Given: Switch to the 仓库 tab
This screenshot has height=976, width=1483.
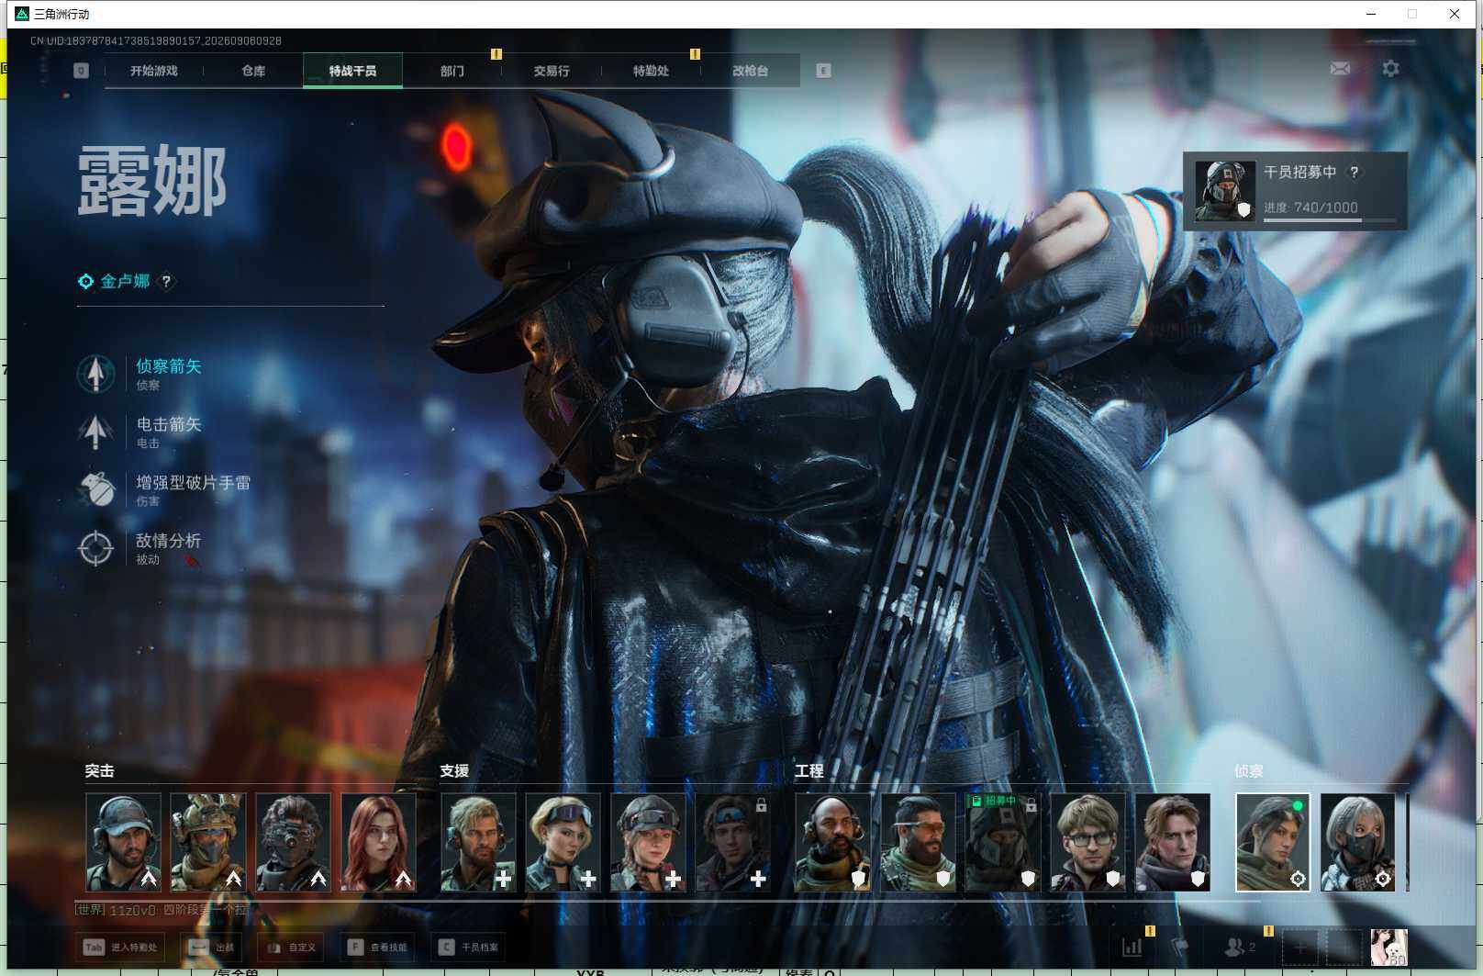Looking at the screenshot, I should click(x=253, y=71).
